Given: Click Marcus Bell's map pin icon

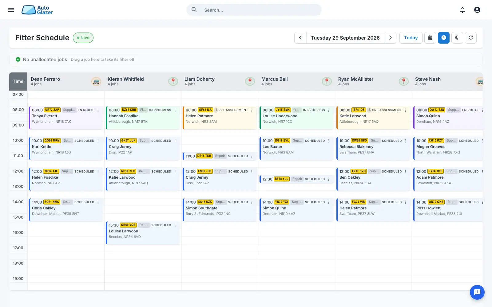Looking at the screenshot, I should click(x=327, y=81).
